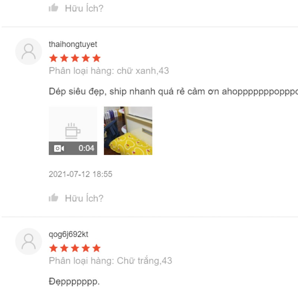Click the 0:04 duration label on video
The height and width of the screenshot is (298, 298).
tap(86, 148)
